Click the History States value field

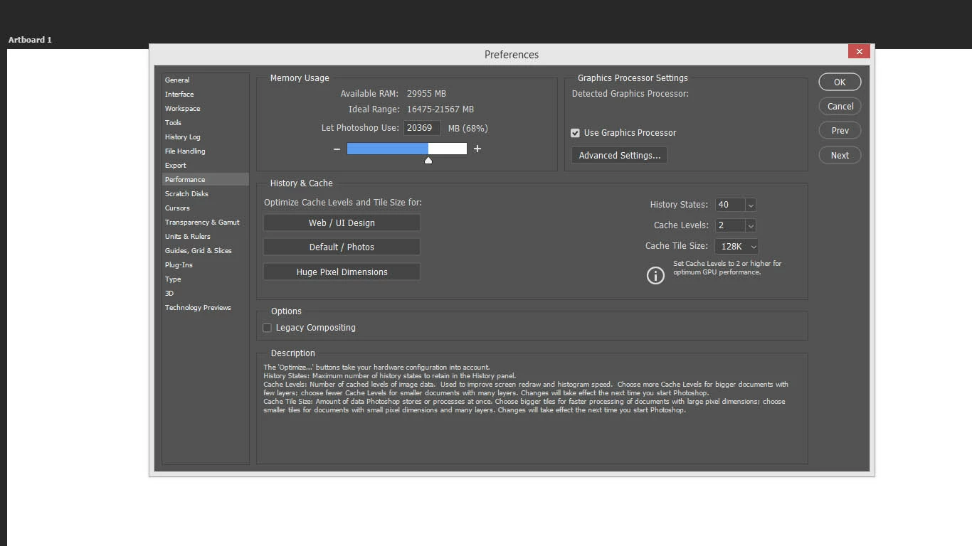pos(730,205)
